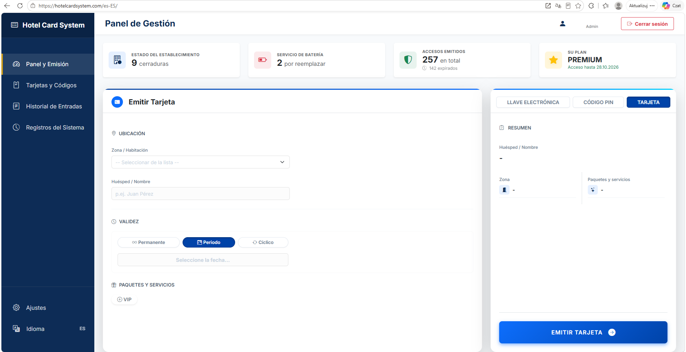Click the Idioma translate icon
This screenshot has height=352, width=686.
(x=16, y=329)
